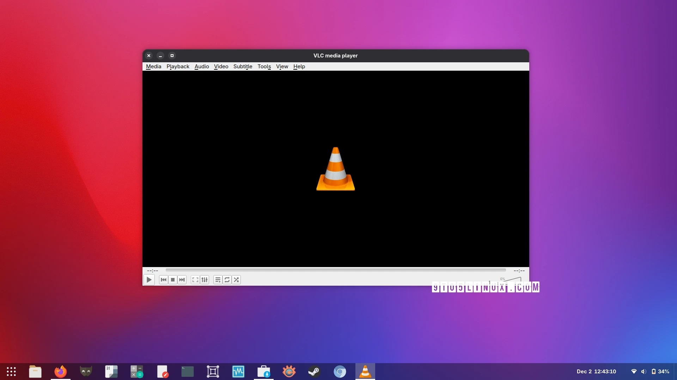Open the Media menu
This screenshot has height=380, width=677.
[153, 66]
